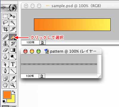This screenshot has height=107, width=119.
Task: Select the Move tool
Action: [13, 16]
